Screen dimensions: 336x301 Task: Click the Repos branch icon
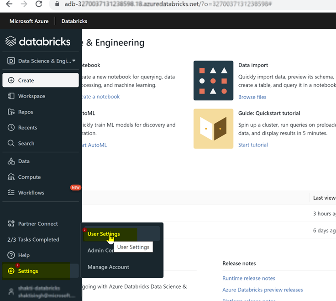(11, 112)
